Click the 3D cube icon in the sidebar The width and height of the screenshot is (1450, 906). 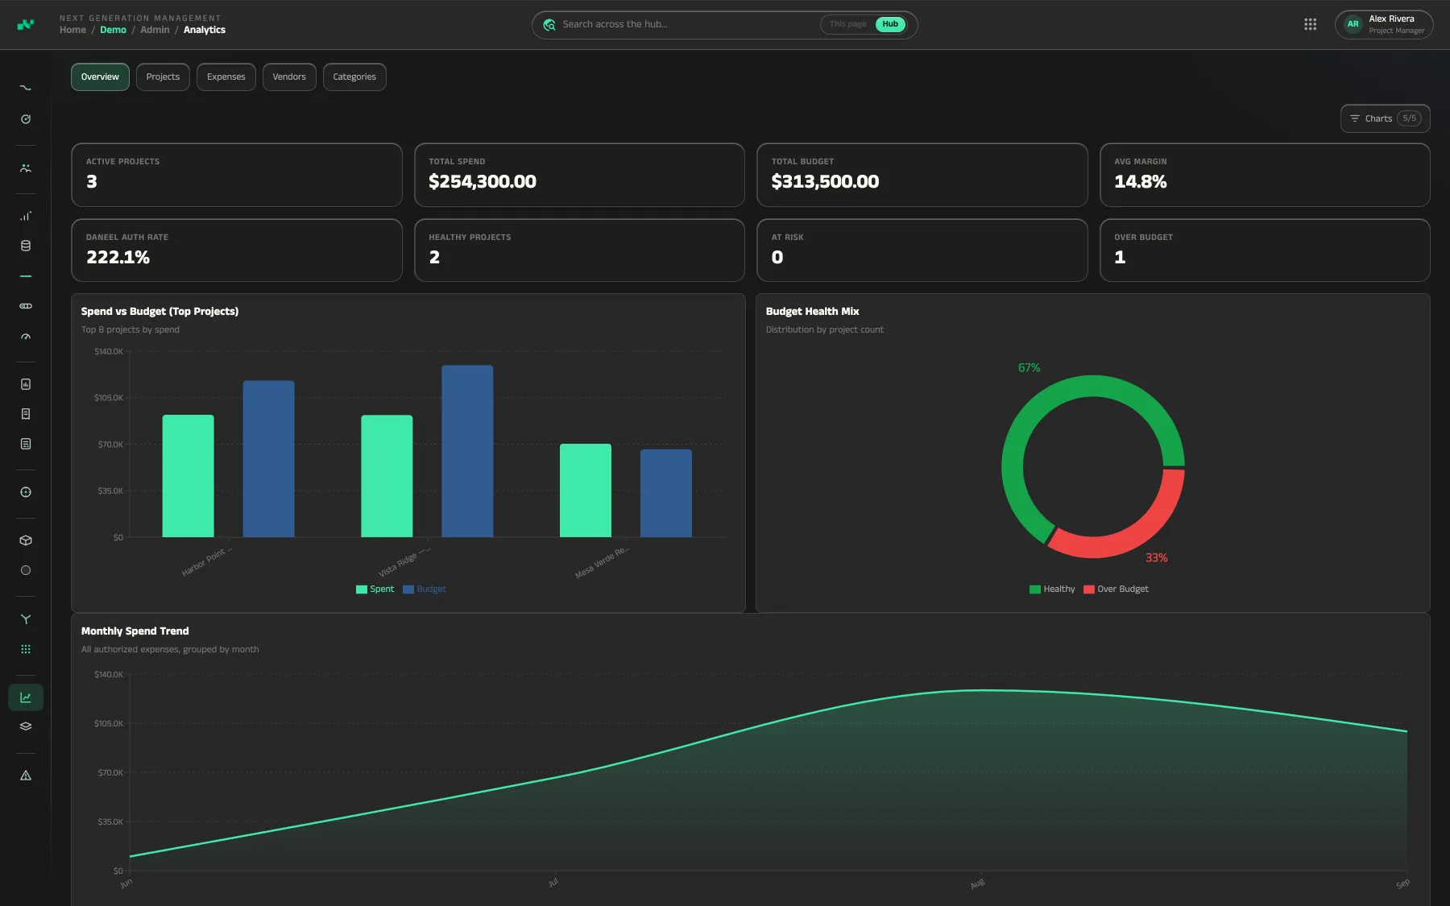26,540
